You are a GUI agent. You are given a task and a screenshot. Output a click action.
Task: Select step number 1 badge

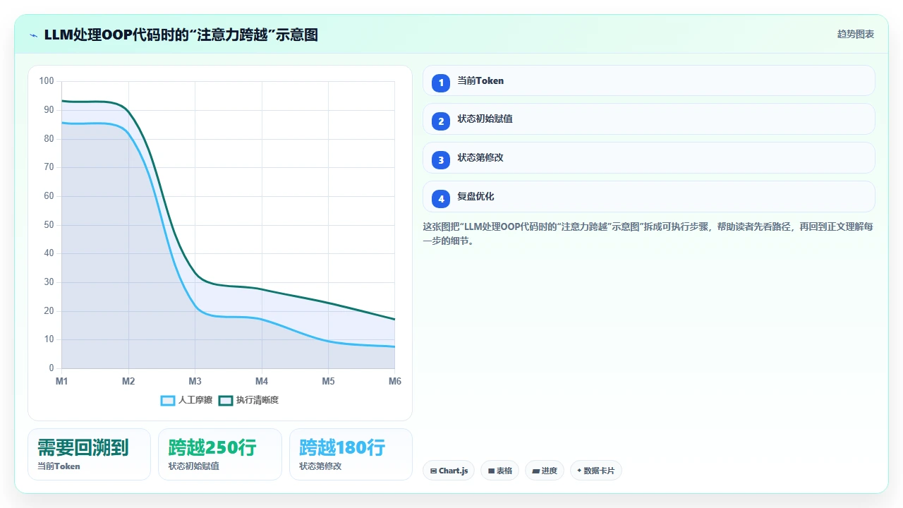click(x=441, y=83)
